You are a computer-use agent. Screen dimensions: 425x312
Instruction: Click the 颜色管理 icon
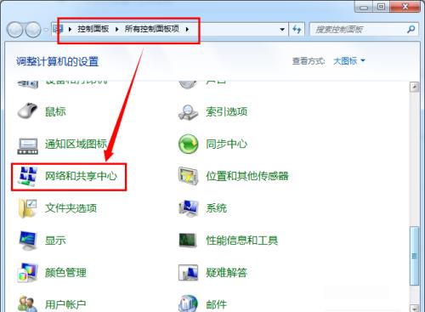click(x=27, y=273)
